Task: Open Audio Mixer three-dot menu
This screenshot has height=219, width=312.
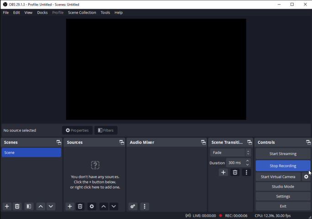Action: tap(145, 207)
